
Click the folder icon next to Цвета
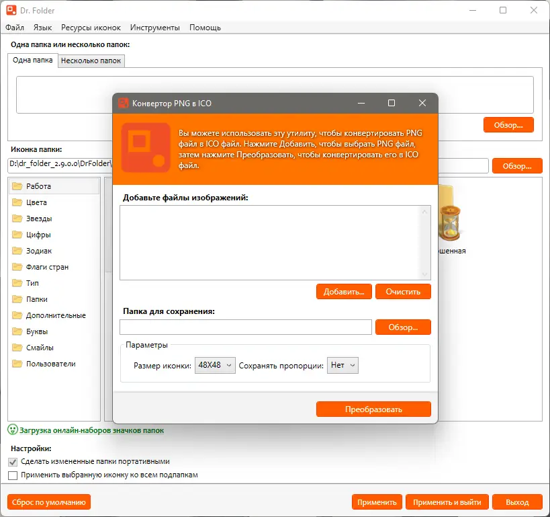[x=17, y=202]
